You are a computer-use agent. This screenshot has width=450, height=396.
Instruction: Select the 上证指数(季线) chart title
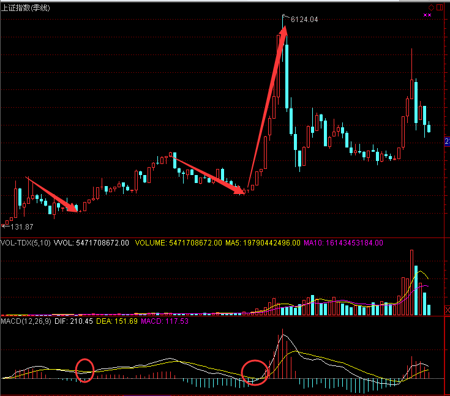[x=25, y=8]
